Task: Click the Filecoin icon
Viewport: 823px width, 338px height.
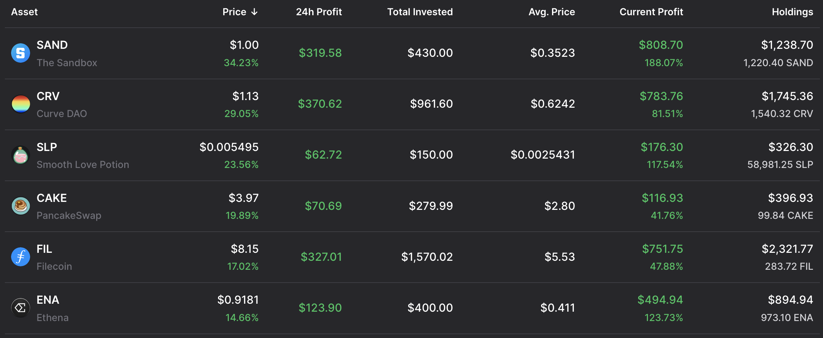Action: point(20,257)
